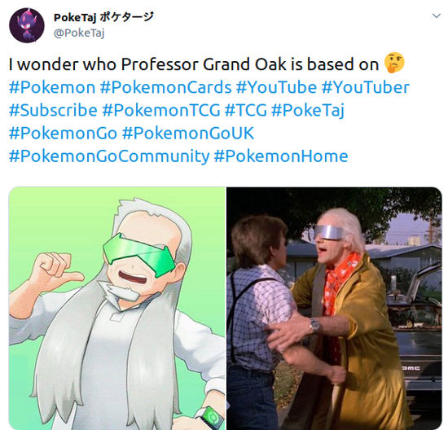Select the #Subscribe hashtag

(53, 110)
